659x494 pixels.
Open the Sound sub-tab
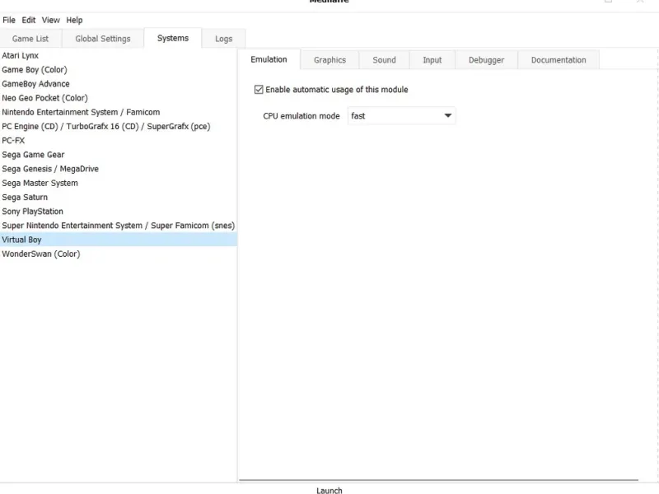pyautogui.click(x=384, y=60)
